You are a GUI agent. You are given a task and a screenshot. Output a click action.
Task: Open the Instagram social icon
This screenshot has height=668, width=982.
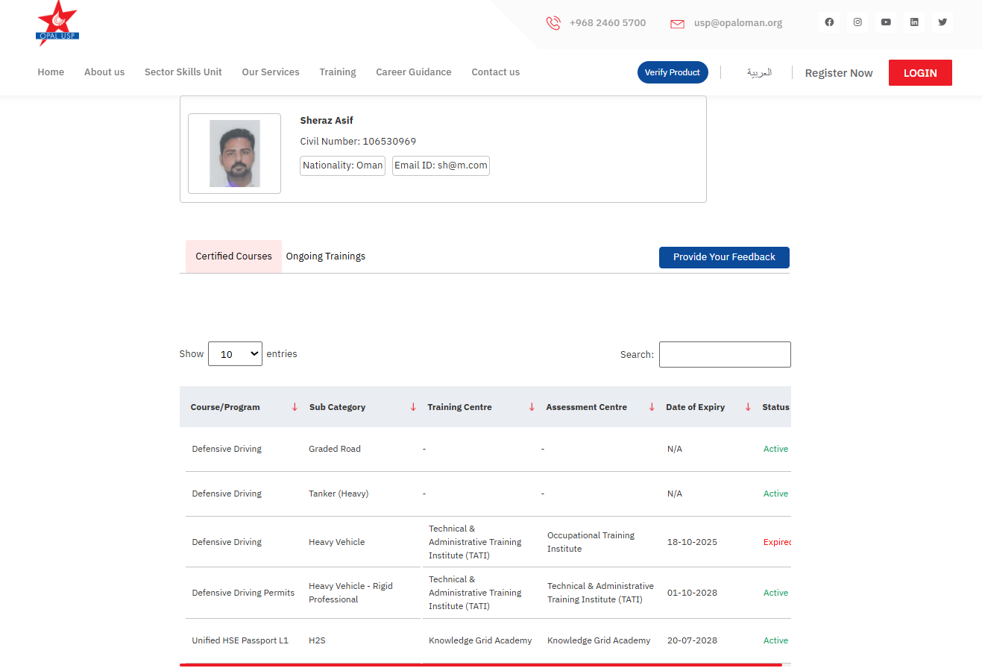tap(857, 22)
